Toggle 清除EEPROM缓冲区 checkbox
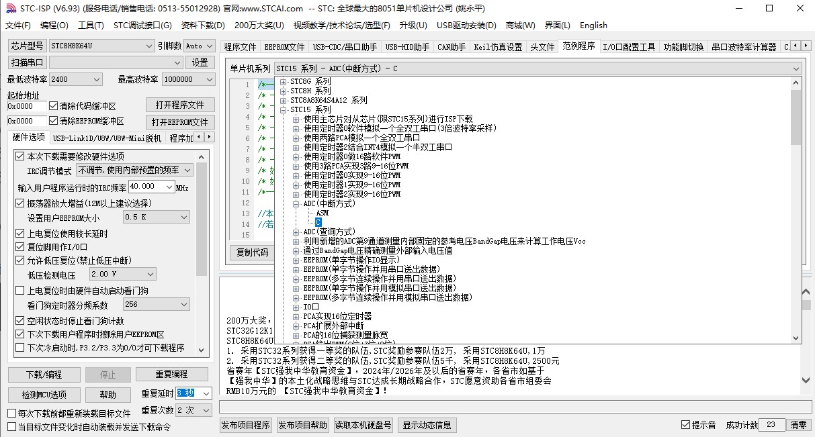This screenshot has height=437, width=815. click(54, 121)
